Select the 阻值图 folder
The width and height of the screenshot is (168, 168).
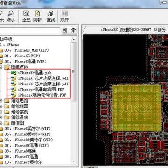coord(17,123)
